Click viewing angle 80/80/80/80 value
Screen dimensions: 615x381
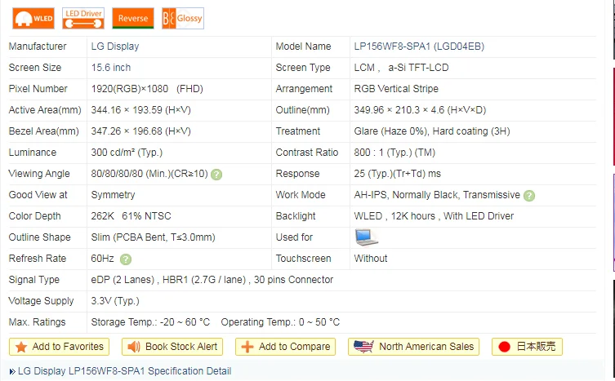(x=149, y=173)
